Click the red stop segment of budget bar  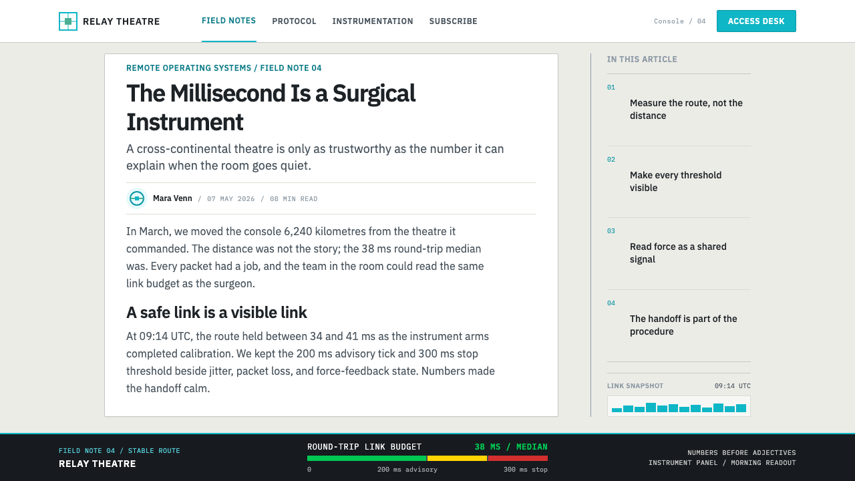(x=518, y=458)
